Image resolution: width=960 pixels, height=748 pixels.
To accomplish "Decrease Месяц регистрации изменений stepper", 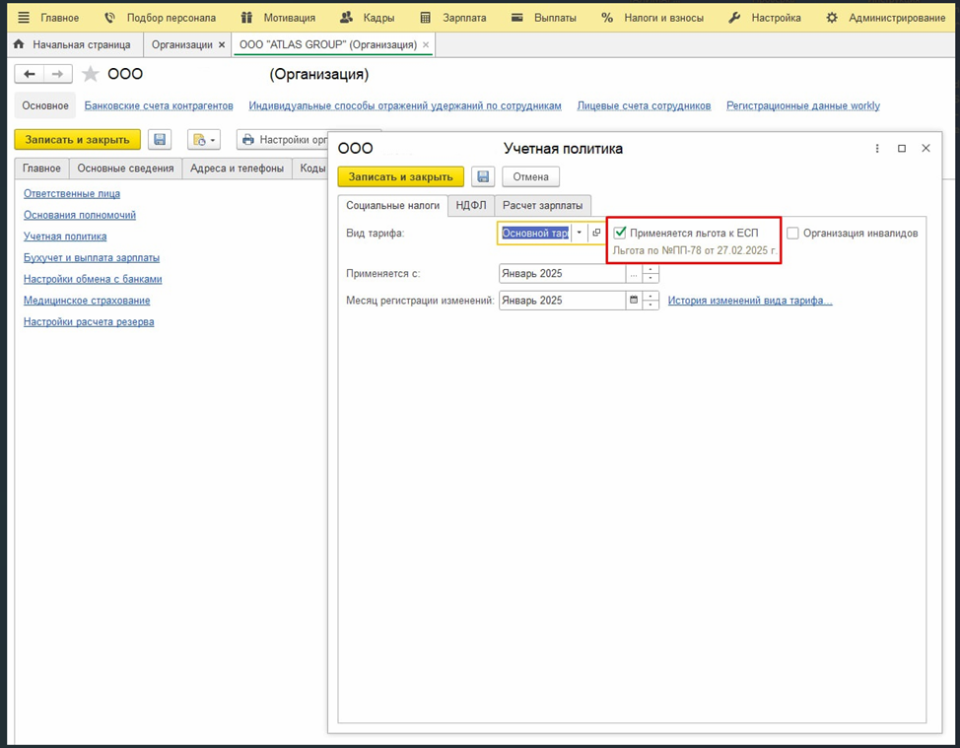I will point(651,305).
